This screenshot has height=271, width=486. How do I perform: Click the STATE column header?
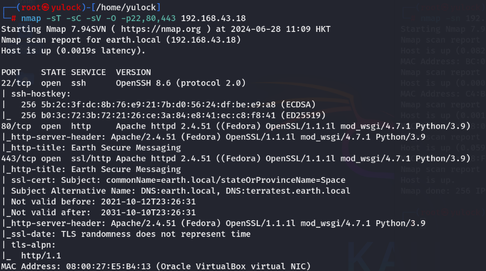click(x=54, y=72)
